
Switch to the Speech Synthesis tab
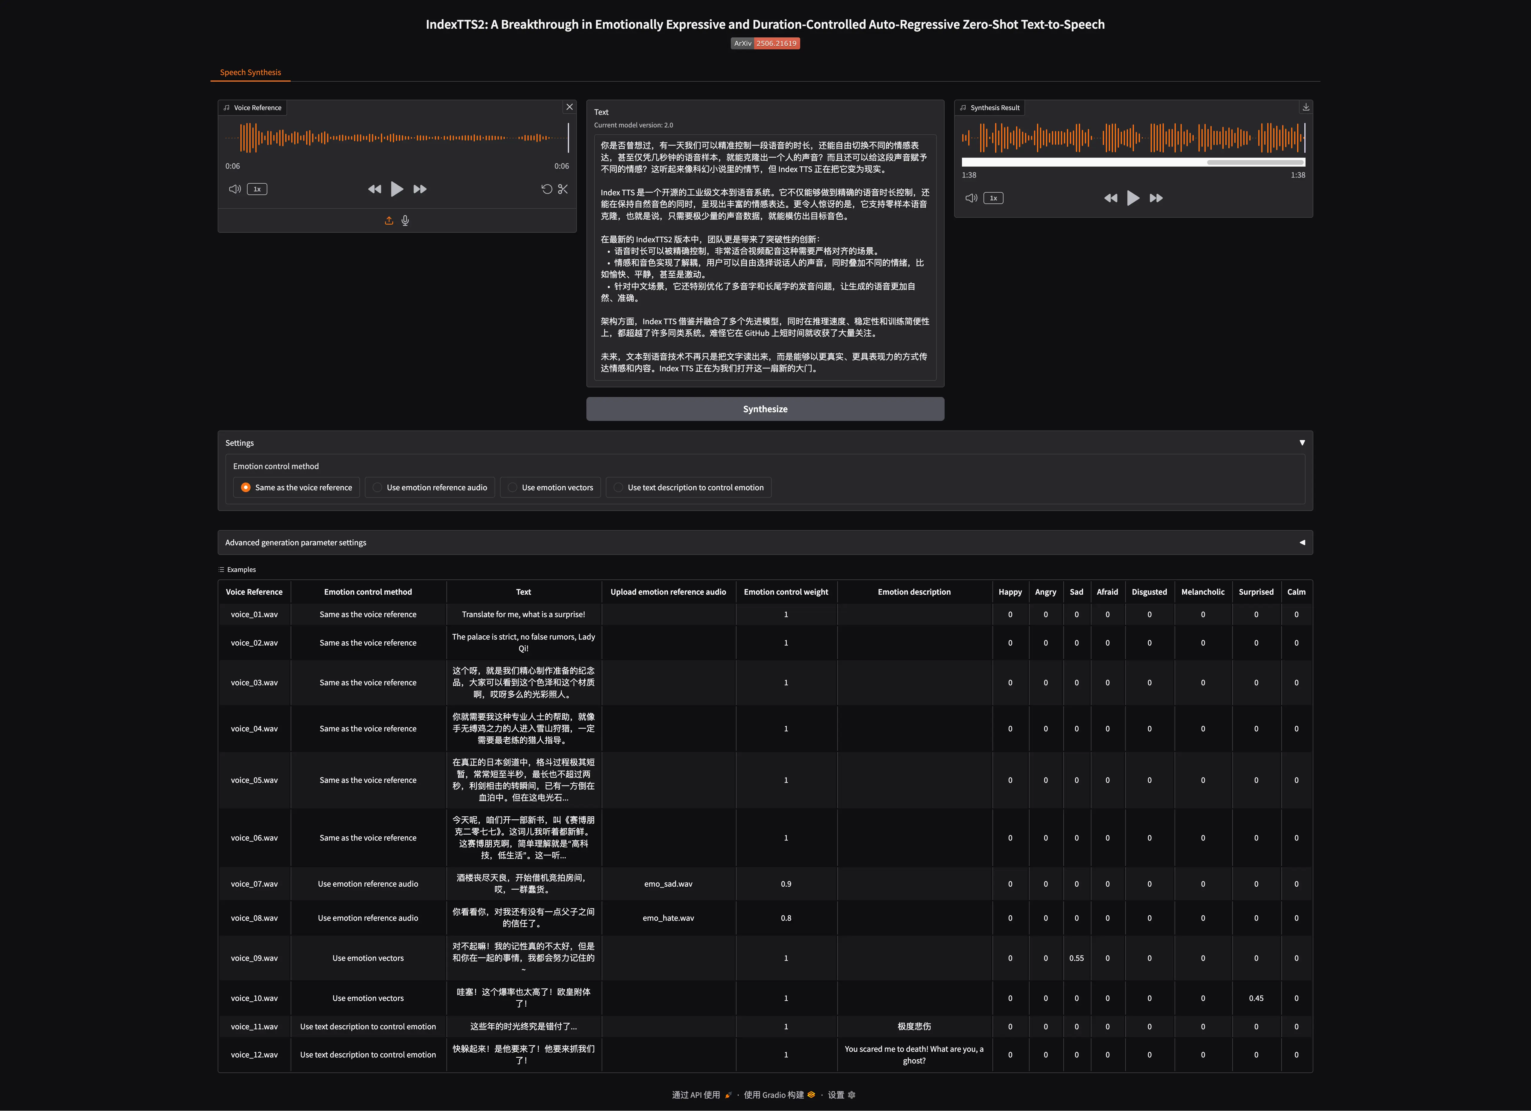tap(251, 72)
